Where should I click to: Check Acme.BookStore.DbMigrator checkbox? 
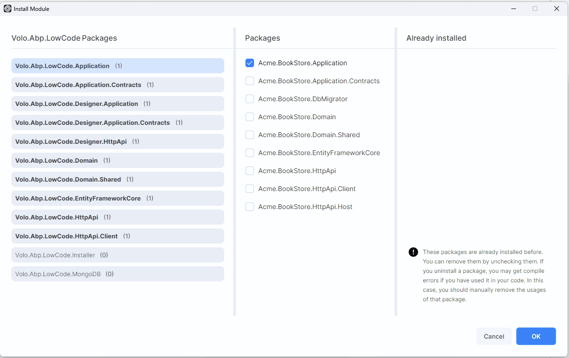point(250,99)
